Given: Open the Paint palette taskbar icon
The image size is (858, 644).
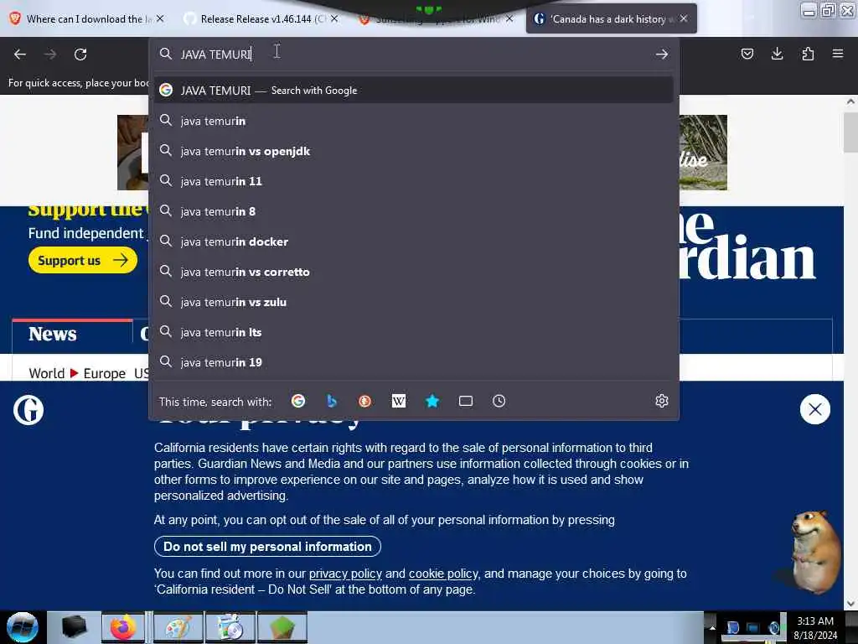Looking at the screenshot, I should coord(178,627).
